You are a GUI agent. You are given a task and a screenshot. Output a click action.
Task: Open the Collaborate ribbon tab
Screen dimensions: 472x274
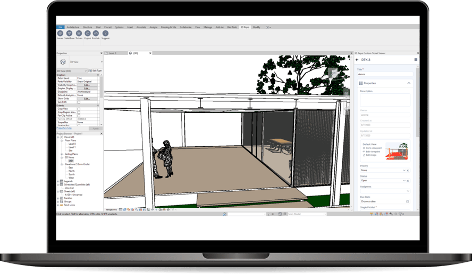pyautogui.click(x=186, y=27)
